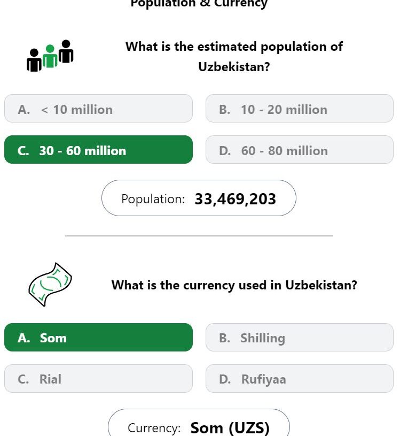Viewport: 400px width, 436px height.
Task: Click the green banknote currency icon
Action: 50,285
